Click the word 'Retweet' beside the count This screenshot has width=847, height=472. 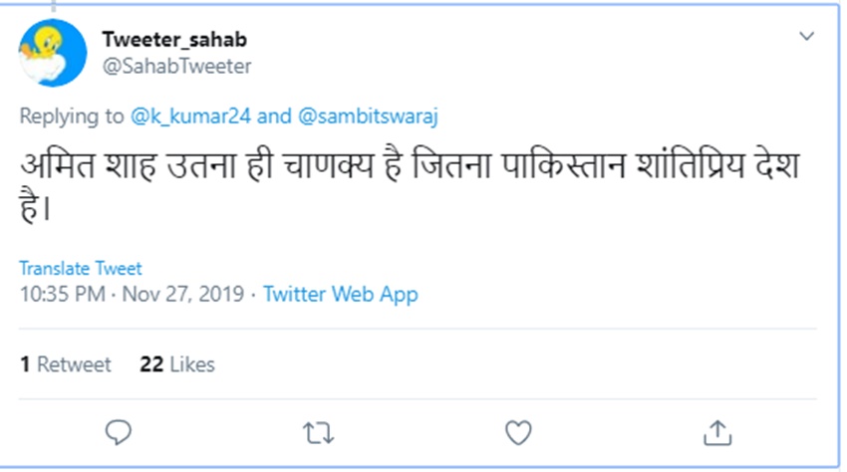75,365
